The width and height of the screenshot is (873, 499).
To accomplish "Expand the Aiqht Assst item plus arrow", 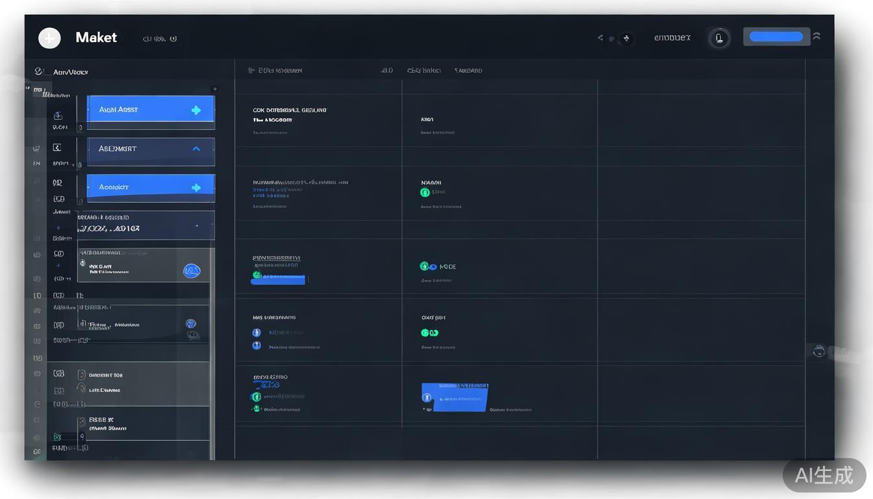I will coord(196,110).
